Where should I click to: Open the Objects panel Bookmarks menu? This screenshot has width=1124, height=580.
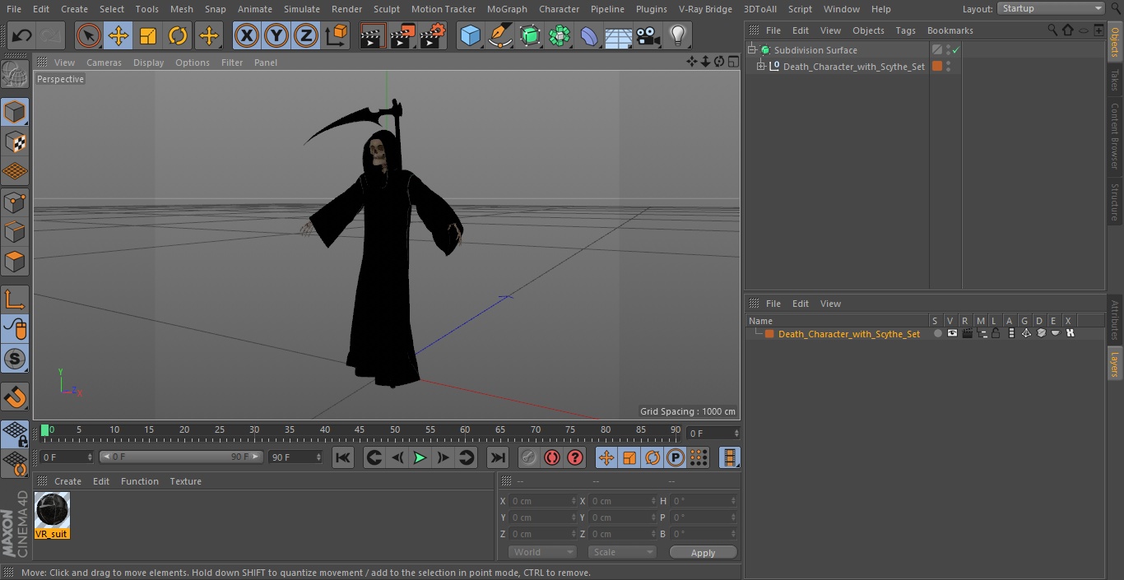(x=950, y=30)
